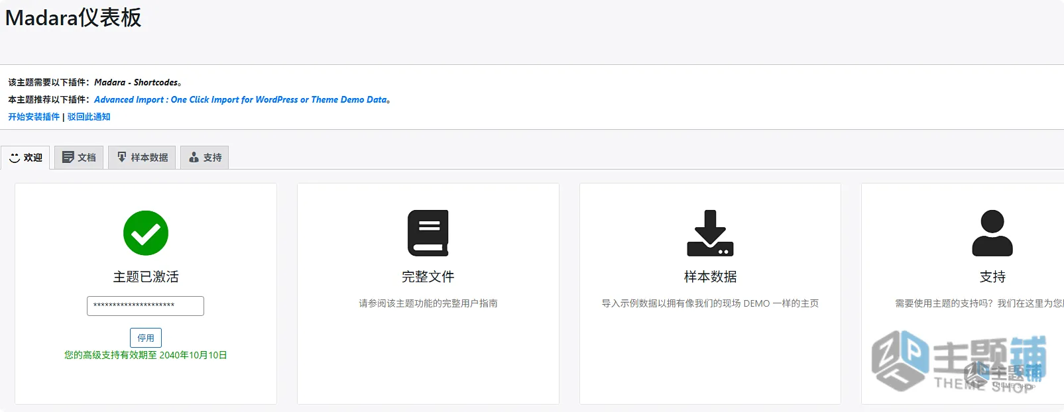
Task: Click the masked license key field
Action: tap(145, 306)
